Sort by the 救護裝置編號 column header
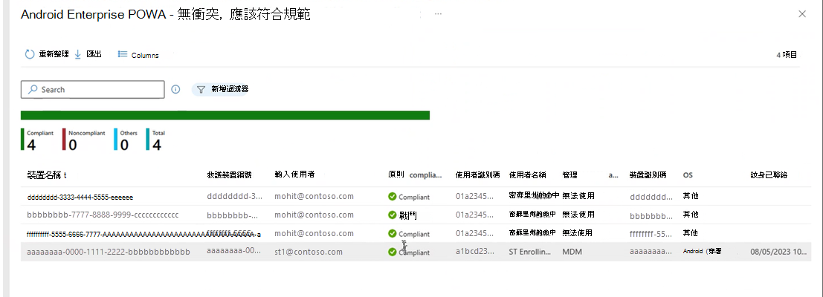The image size is (823, 297). click(x=230, y=175)
